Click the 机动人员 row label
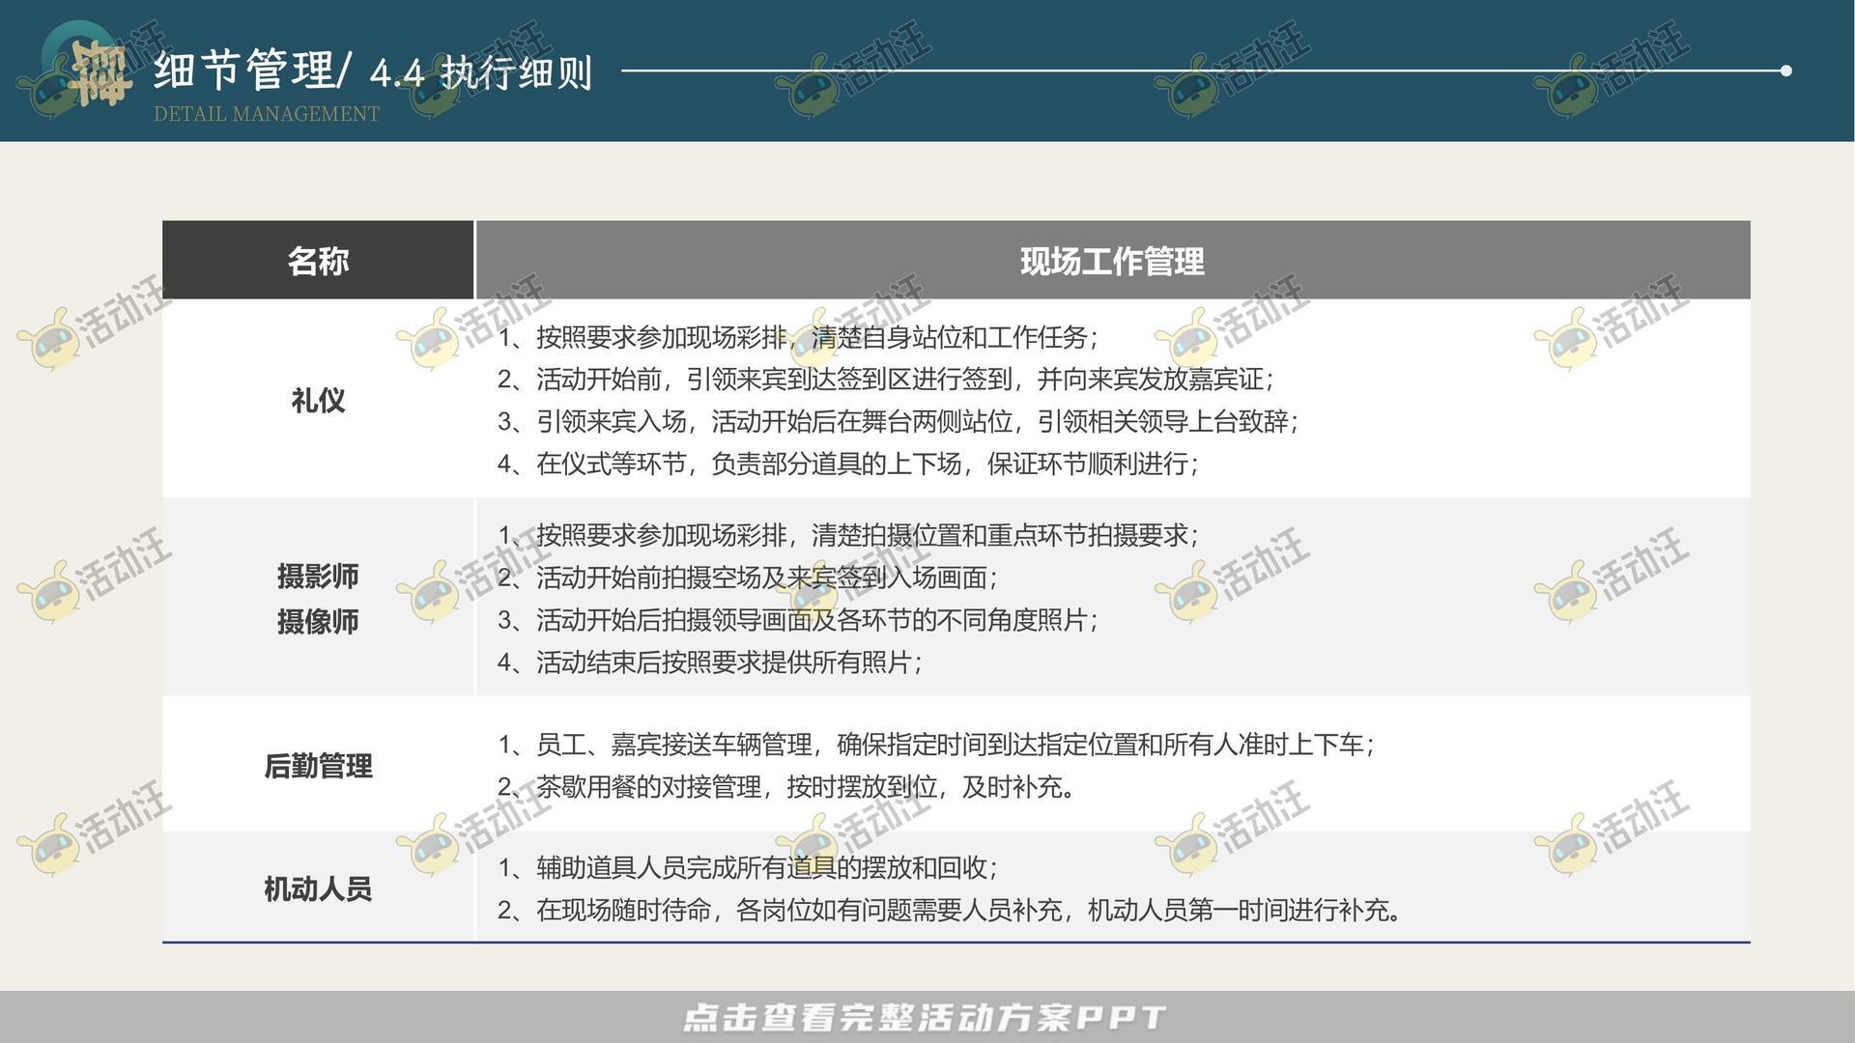This screenshot has height=1043, width=1855. [x=317, y=890]
